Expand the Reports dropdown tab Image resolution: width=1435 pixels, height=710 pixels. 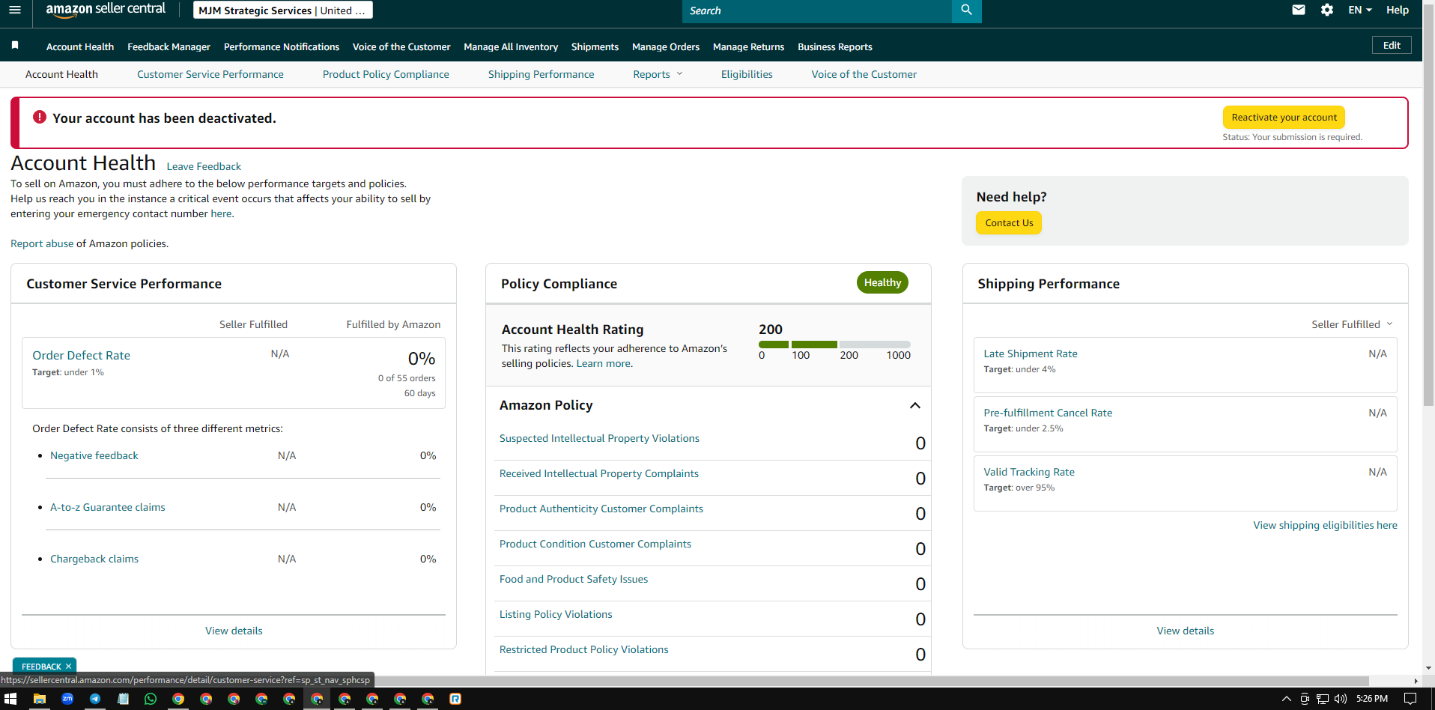coord(658,74)
